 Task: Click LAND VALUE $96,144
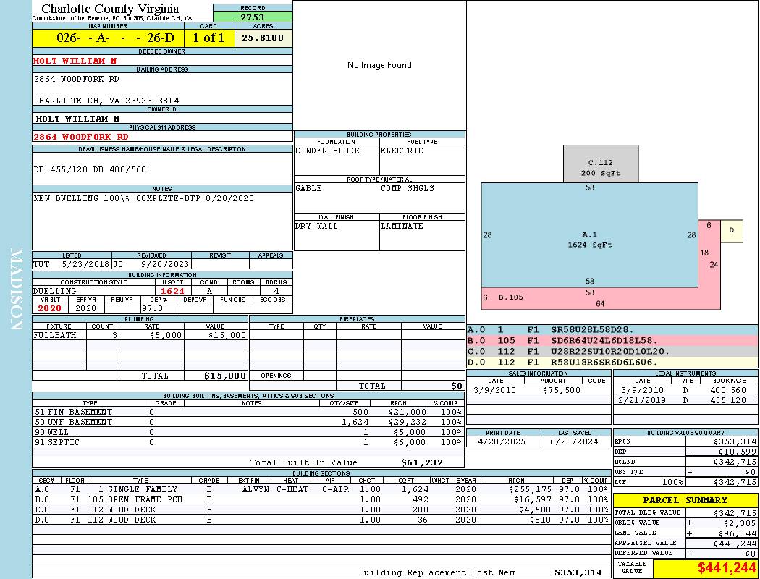[x=737, y=533]
